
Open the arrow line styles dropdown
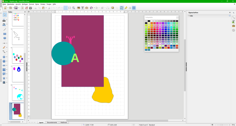click(7, 43)
